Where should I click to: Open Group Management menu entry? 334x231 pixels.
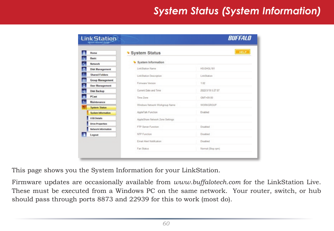pyautogui.click(x=102, y=80)
